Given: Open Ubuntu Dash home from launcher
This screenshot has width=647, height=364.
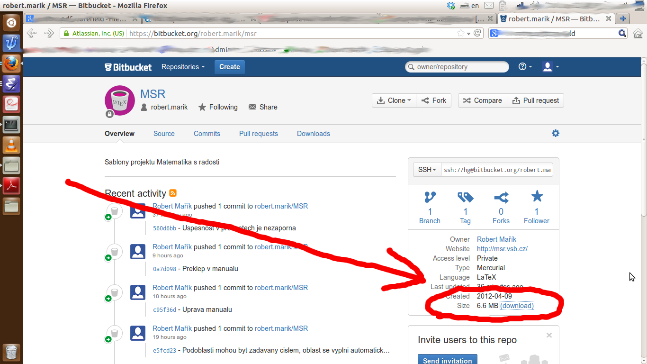Looking at the screenshot, I should click(x=11, y=22).
